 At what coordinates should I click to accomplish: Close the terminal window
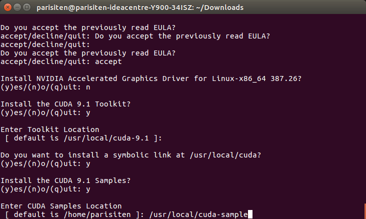[7, 7]
